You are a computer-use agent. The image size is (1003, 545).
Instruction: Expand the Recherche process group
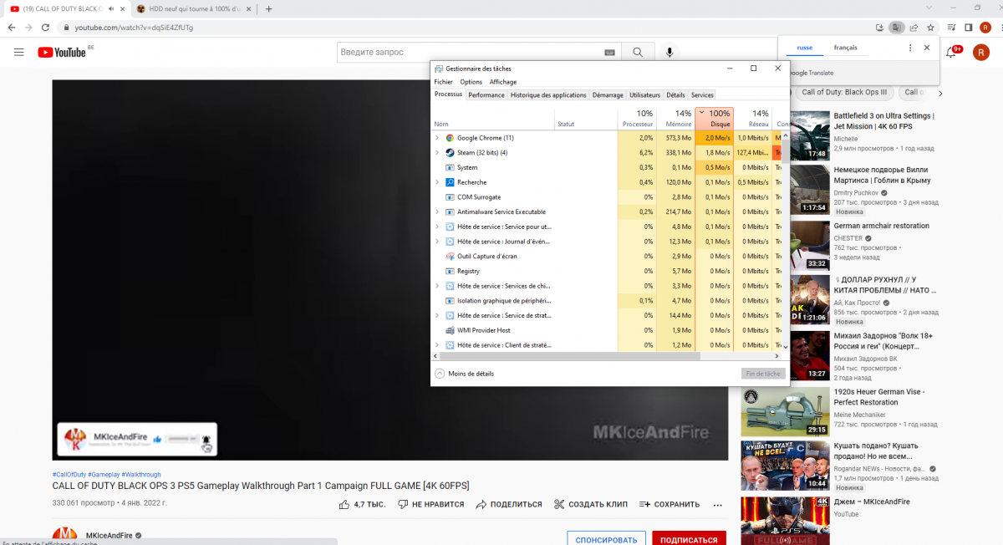pos(437,182)
